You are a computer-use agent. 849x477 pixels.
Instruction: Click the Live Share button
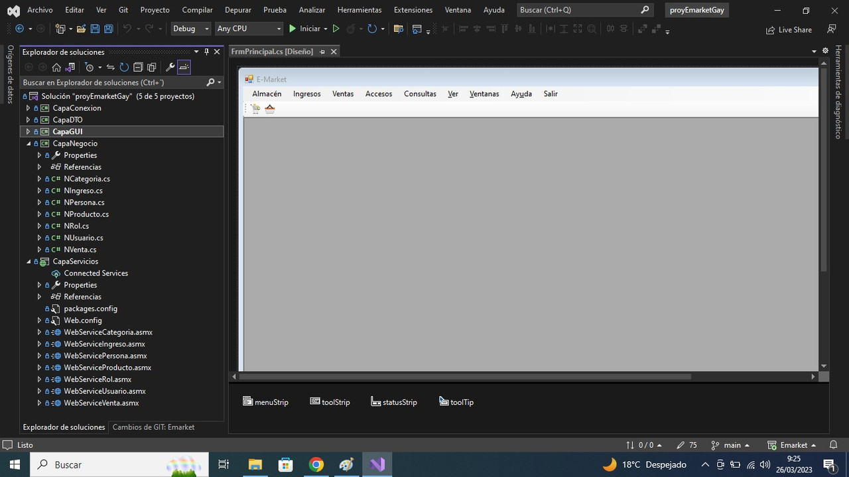pos(789,30)
